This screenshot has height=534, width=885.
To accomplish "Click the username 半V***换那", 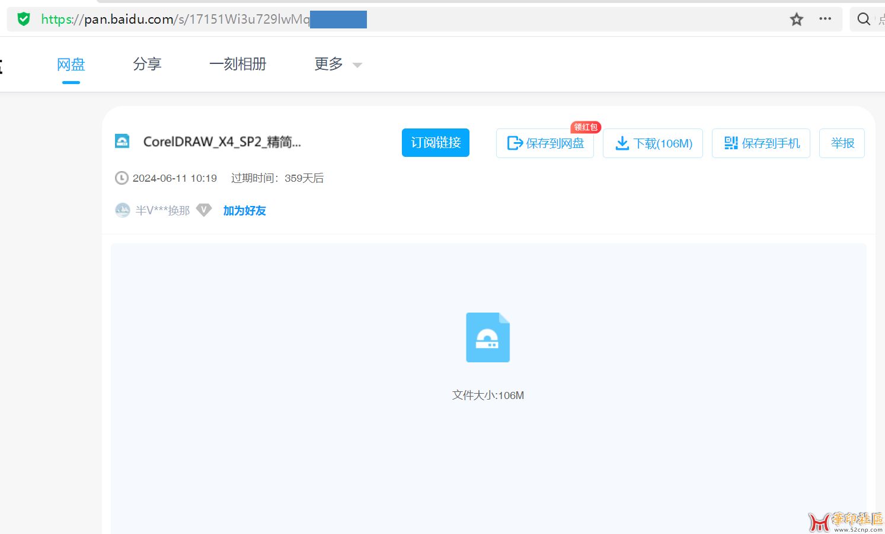I will [163, 211].
